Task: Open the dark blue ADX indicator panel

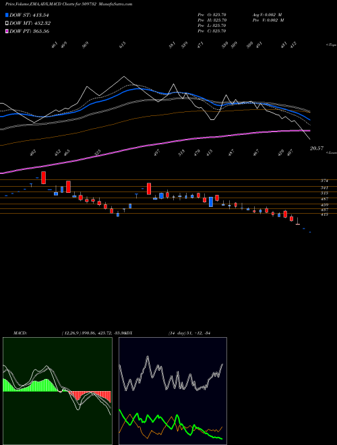Action: click(x=173, y=391)
